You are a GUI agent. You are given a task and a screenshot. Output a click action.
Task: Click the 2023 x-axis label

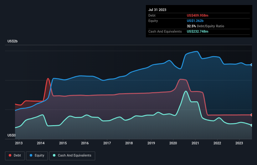click(x=239, y=143)
